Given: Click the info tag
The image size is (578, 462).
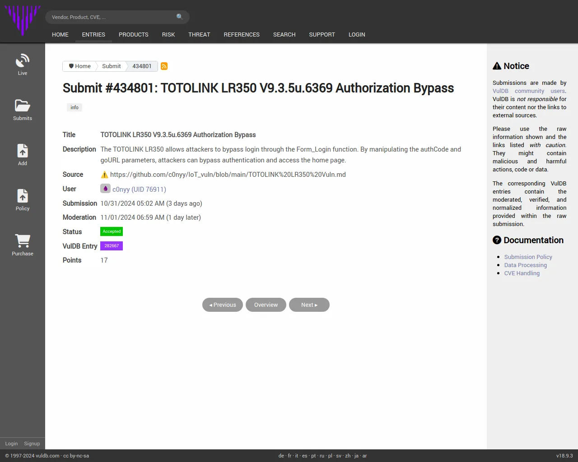Looking at the screenshot, I should pos(75,107).
